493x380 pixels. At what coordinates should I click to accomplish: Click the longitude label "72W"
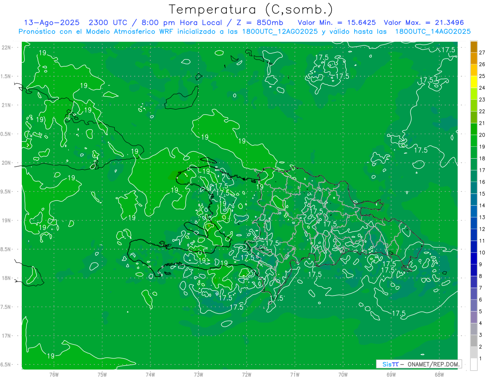246,375
